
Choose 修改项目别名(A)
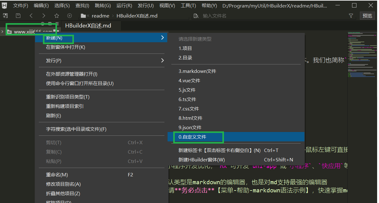[x=101, y=184]
